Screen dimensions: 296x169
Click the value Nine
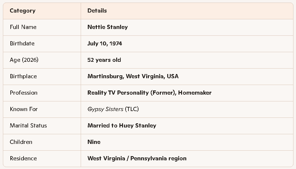(x=94, y=142)
